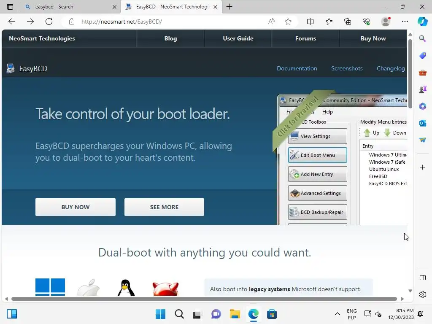
Task: Open tab actions menu icon
Action: point(10,7)
